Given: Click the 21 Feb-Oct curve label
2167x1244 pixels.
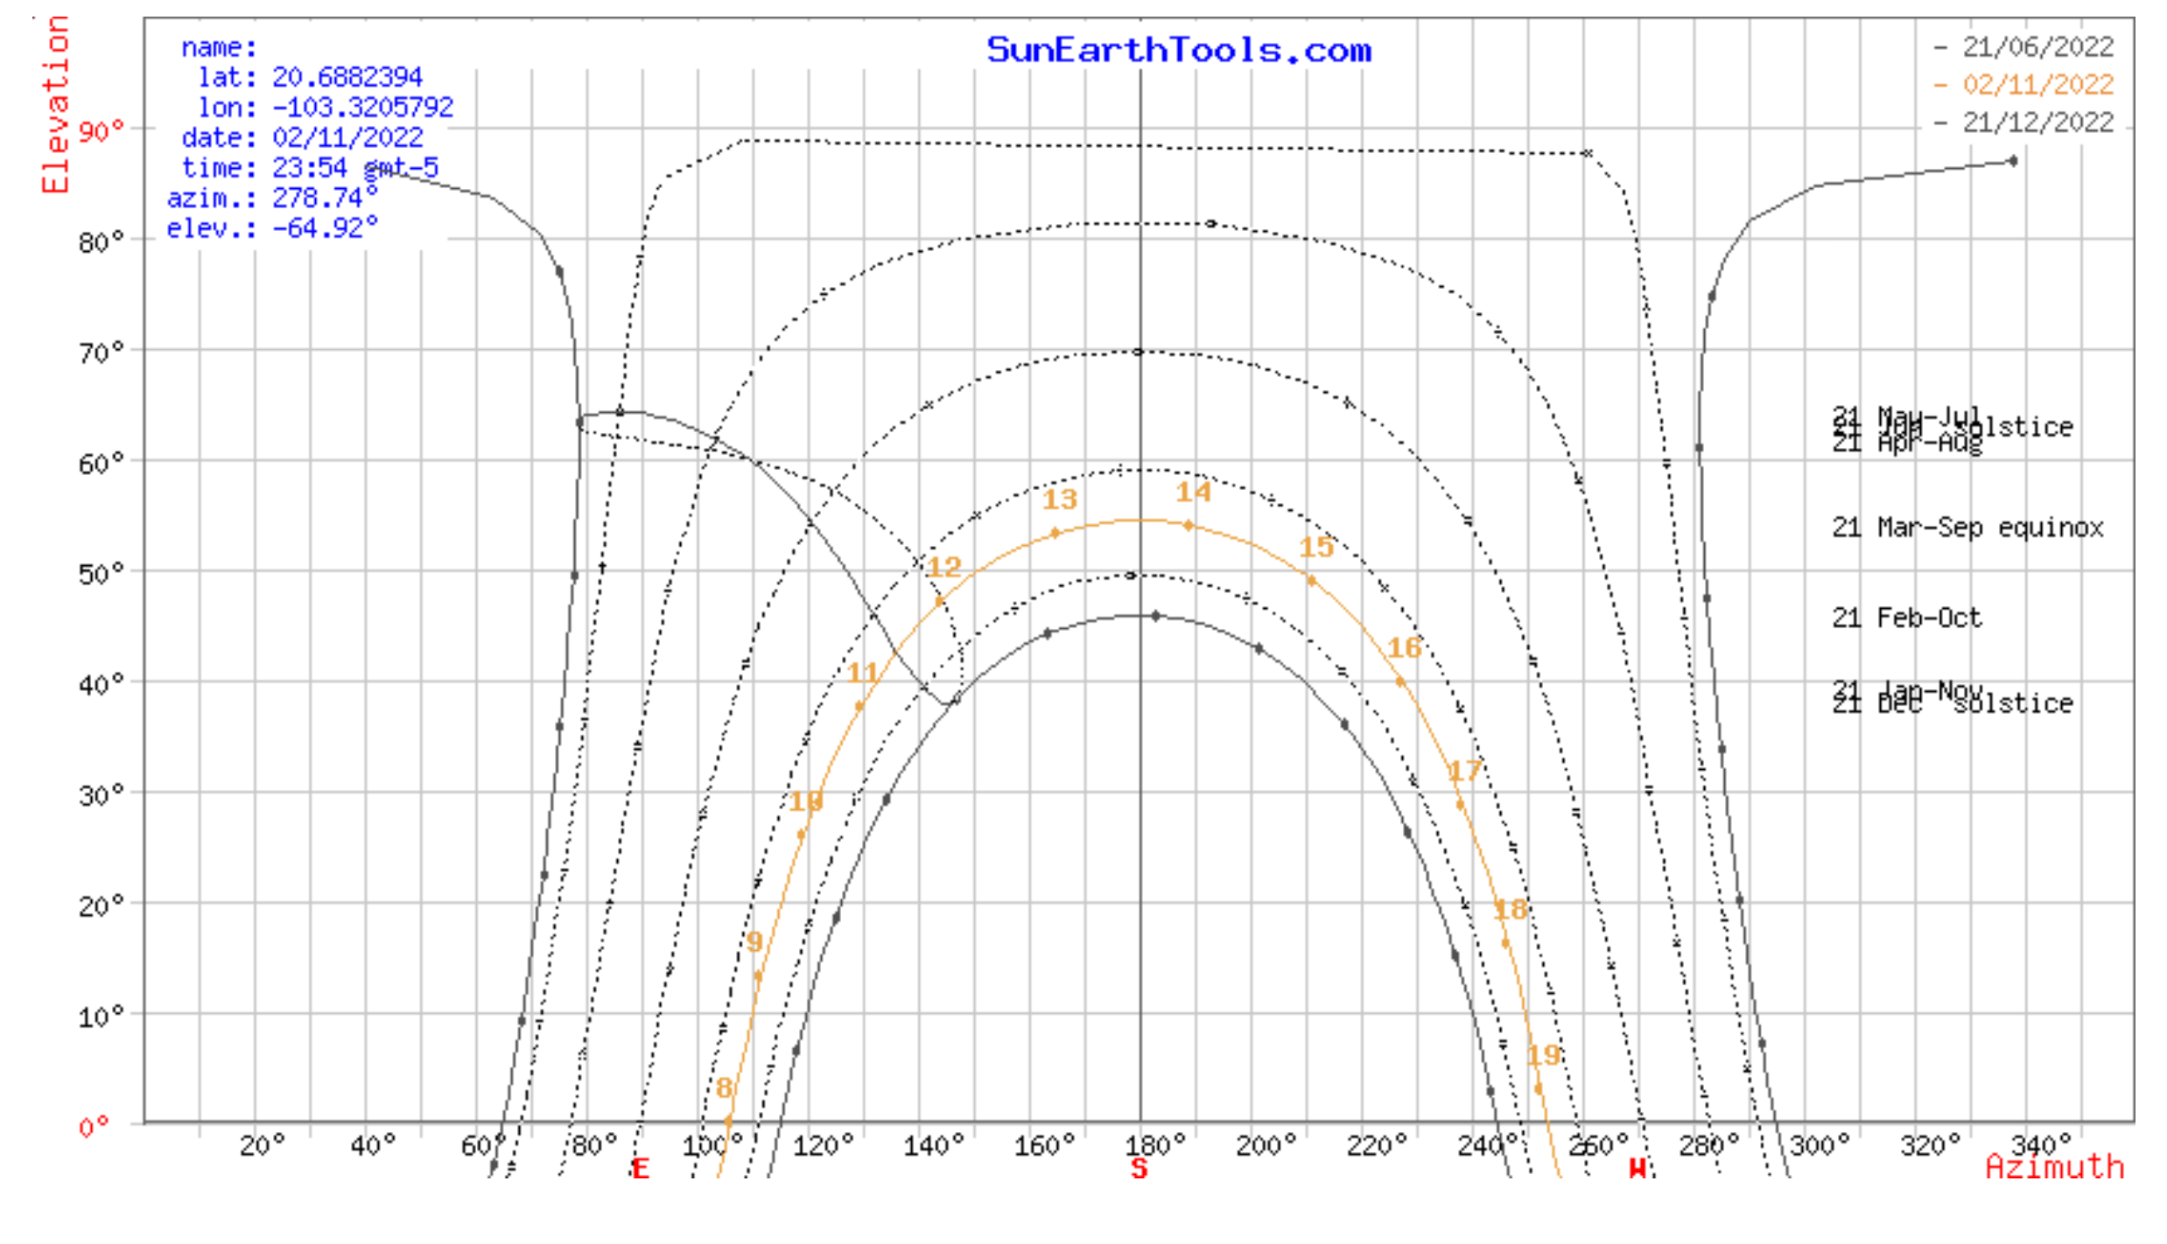Looking at the screenshot, I should (x=1906, y=619).
